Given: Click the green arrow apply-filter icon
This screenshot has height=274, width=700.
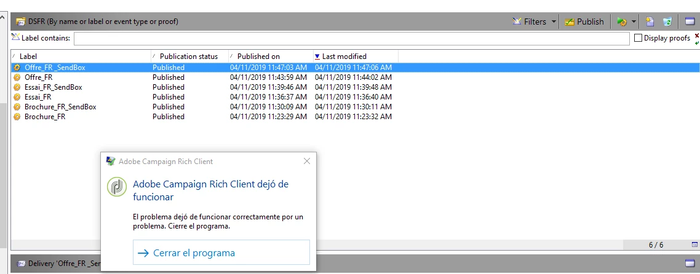Looking at the screenshot, I should [x=697, y=43].
